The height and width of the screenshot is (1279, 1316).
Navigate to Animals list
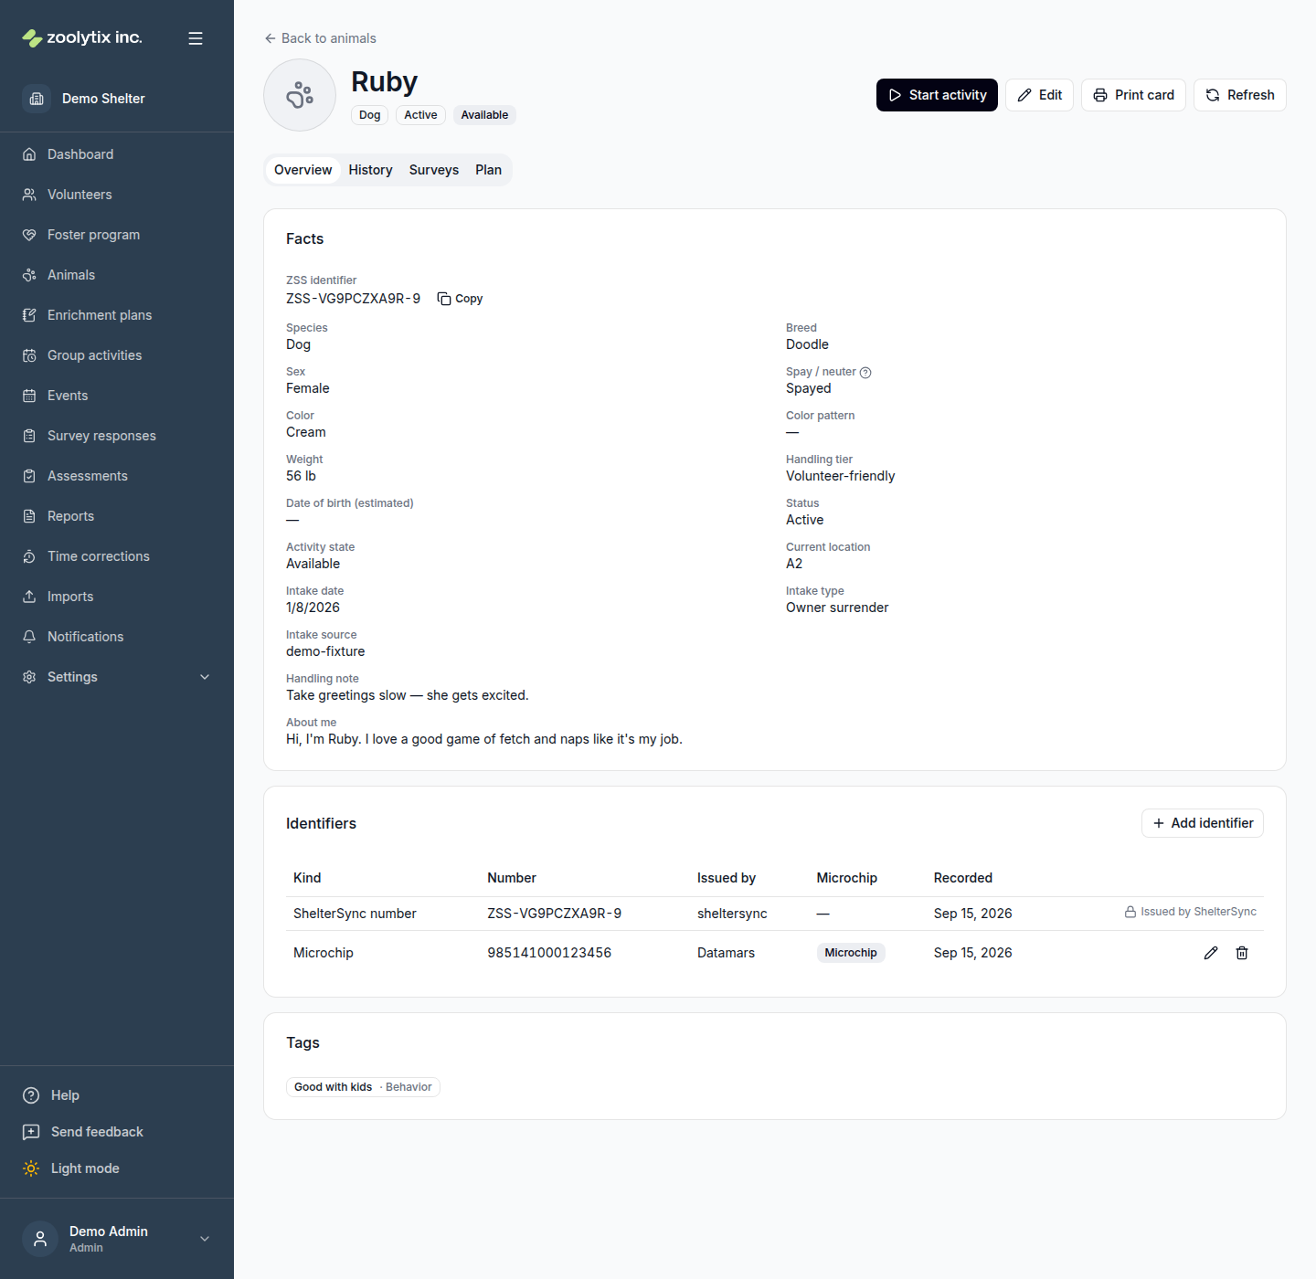click(117, 275)
